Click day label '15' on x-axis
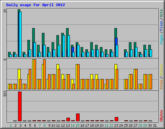Image resolution: width=165 pixels, height=129 pixels. click(77, 125)
